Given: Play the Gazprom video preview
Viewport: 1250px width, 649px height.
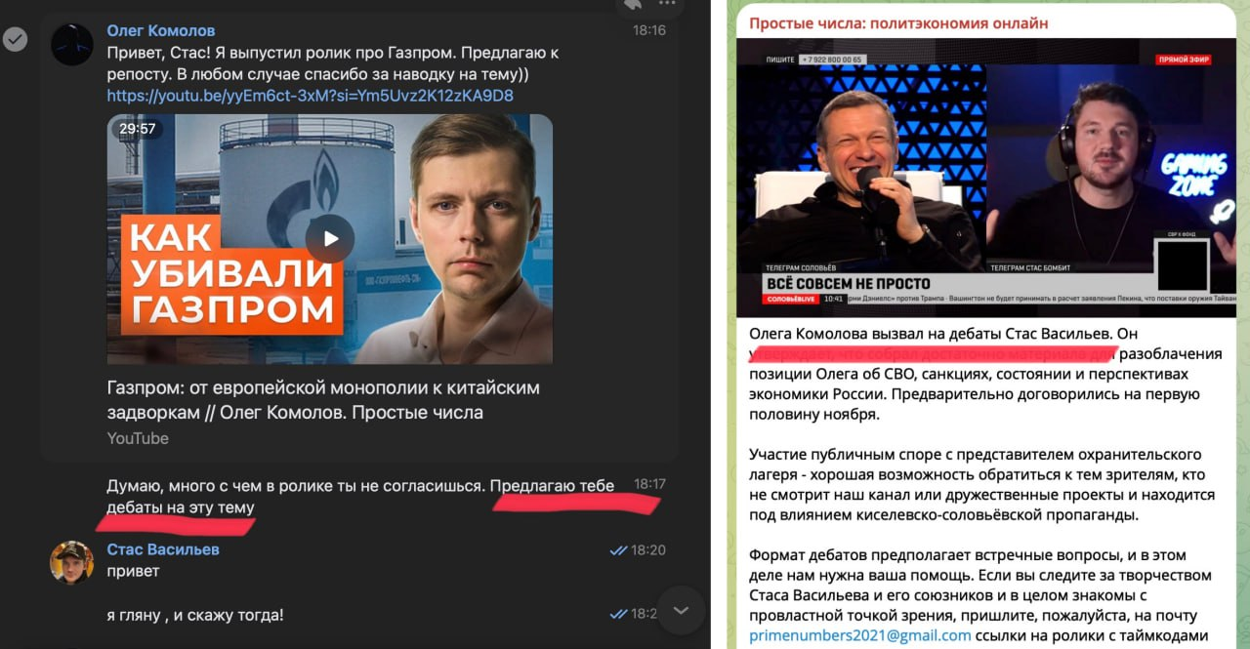Looking at the screenshot, I should (330, 238).
